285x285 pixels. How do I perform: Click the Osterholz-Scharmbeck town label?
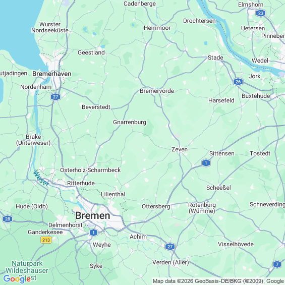(x=90, y=170)
